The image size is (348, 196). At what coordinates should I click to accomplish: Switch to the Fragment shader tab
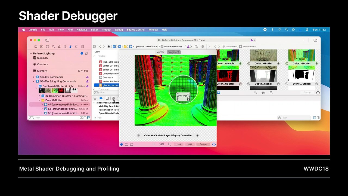coord(173,52)
